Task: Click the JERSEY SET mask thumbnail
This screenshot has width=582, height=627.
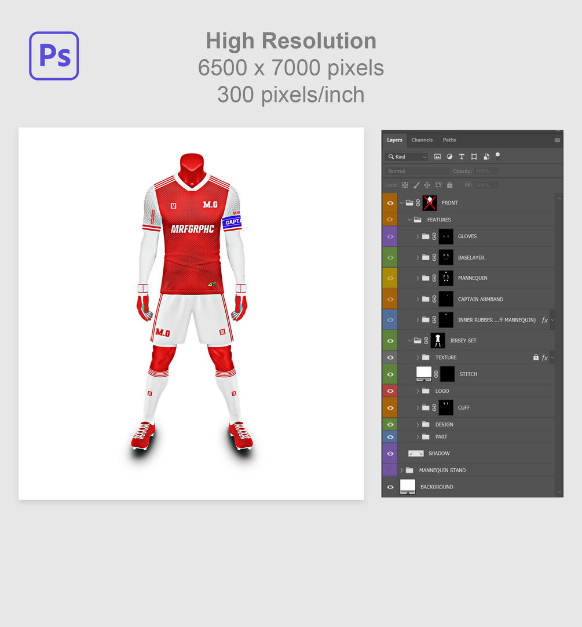Action: pos(438,341)
